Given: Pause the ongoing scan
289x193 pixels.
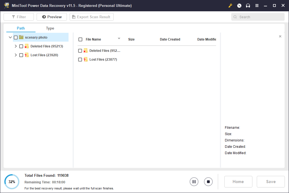Looking at the screenshot, I should coord(194,182).
